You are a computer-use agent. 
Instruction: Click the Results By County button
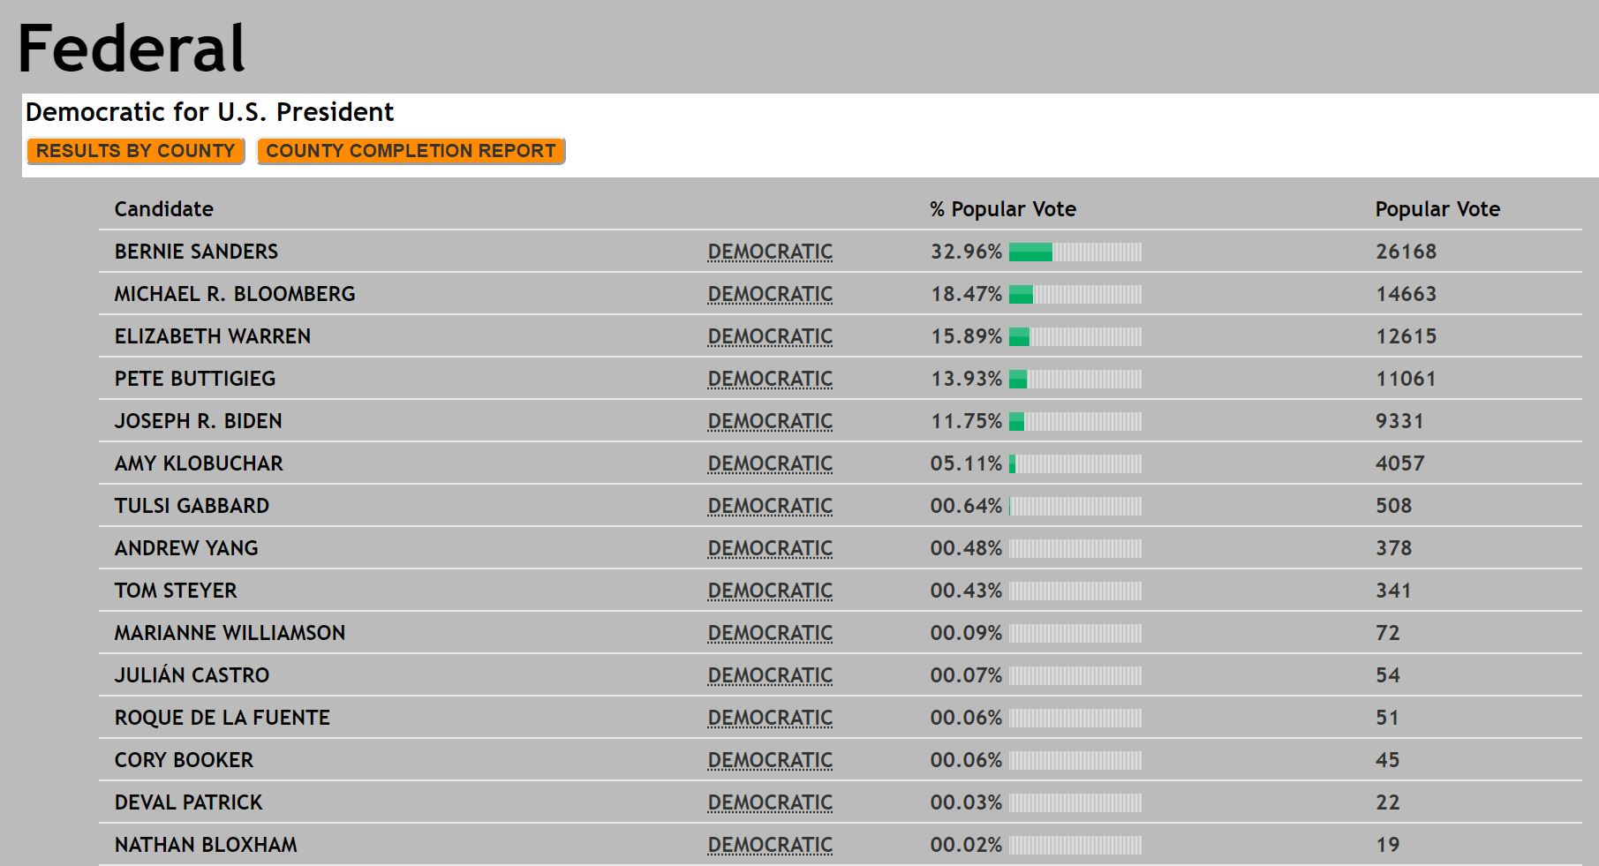(x=135, y=151)
